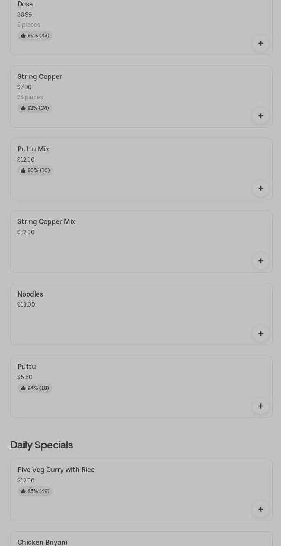Select Puttu Mix's 60% rating badge
Screen dimensions: 281x546
[x=35, y=171]
